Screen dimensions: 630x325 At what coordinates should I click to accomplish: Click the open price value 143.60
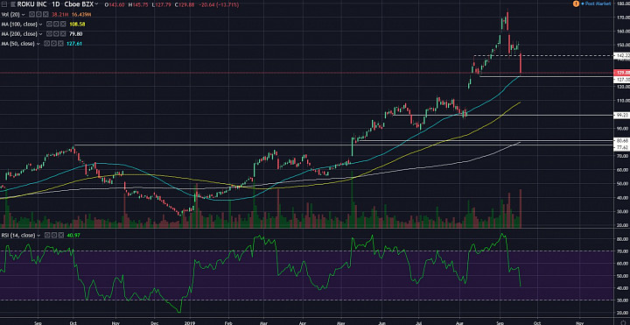point(117,5)
